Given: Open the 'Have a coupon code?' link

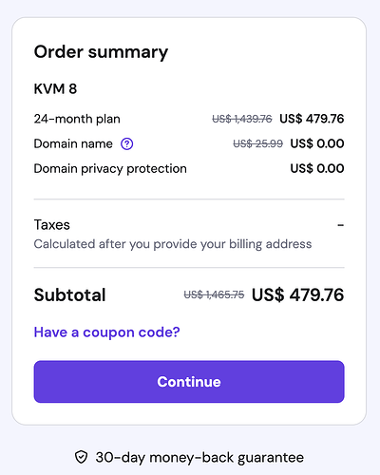Looking at the screenshot, I should pyautogui.click(x=106, y=332).
